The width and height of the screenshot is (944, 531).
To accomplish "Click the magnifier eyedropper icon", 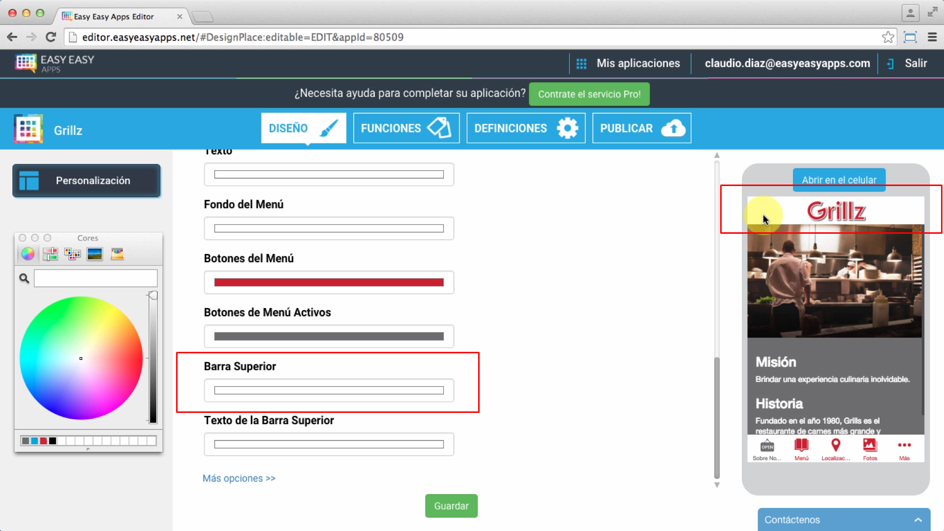I will point(24,279).
